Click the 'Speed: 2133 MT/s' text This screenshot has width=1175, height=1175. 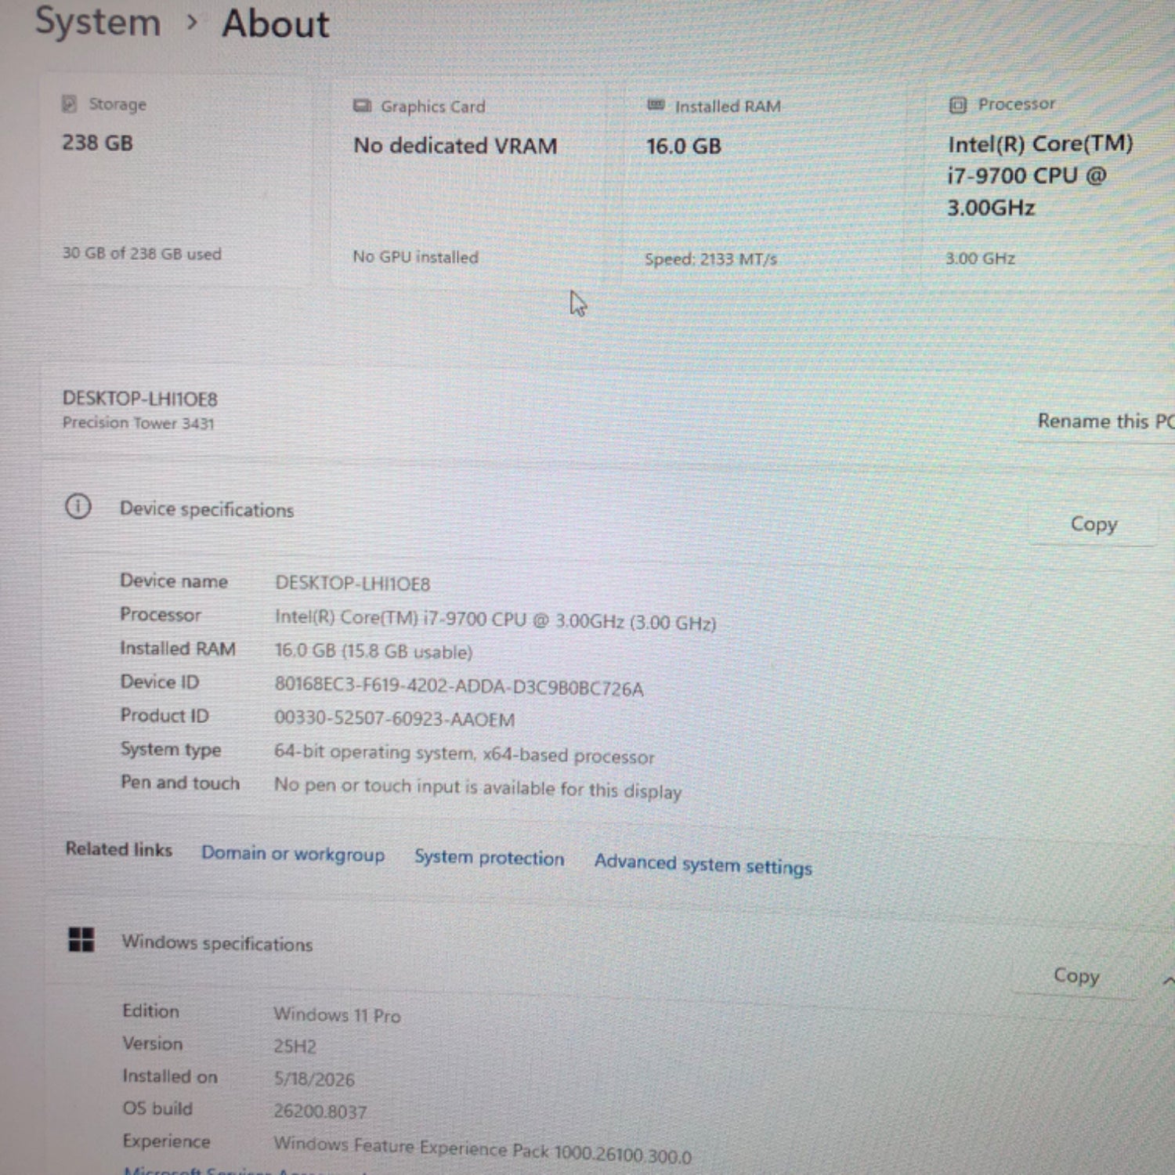[x=710, y=258]
